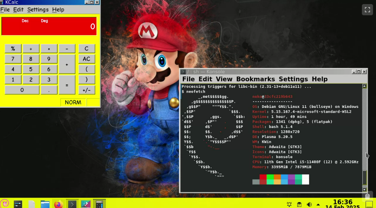Open KCalc Edit menu
This screenshot has height=208, width=376.
tap(18, 10)
